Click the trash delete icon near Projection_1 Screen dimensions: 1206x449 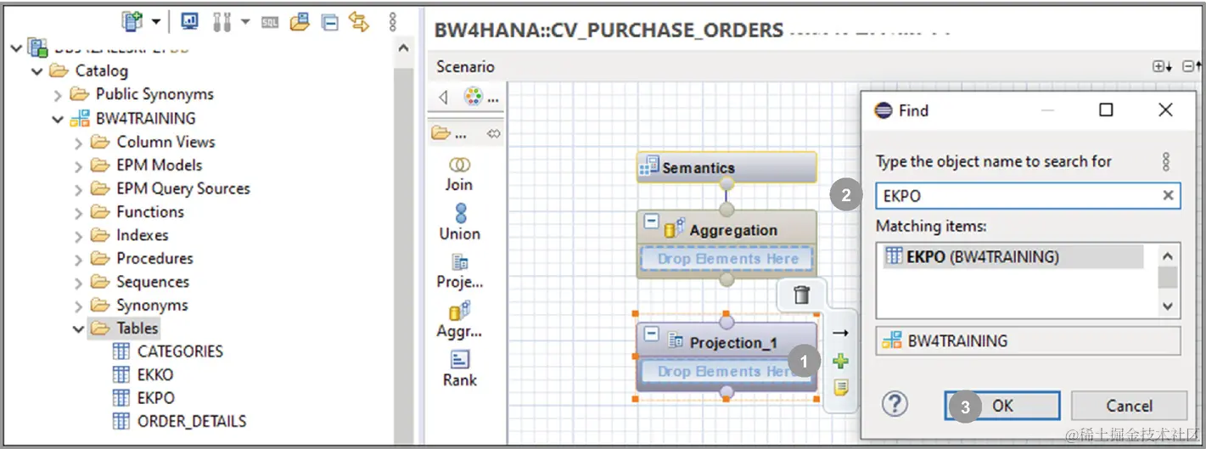coord(801,295)
